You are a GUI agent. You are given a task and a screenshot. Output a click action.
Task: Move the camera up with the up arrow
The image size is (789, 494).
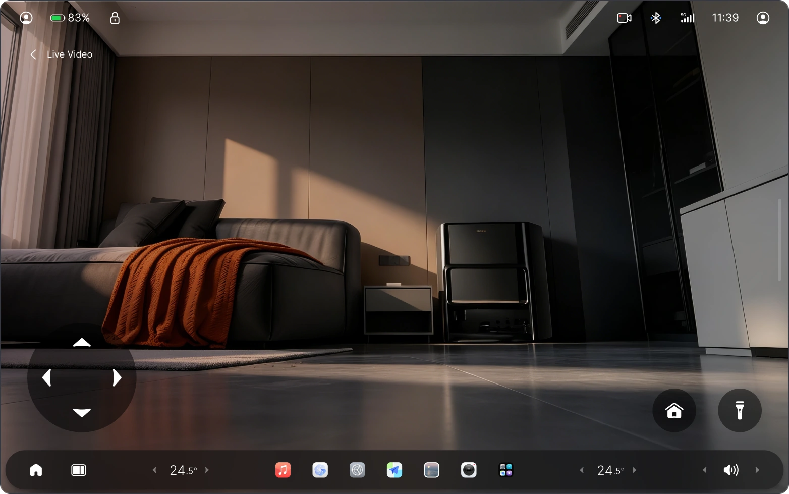(82, 343)
